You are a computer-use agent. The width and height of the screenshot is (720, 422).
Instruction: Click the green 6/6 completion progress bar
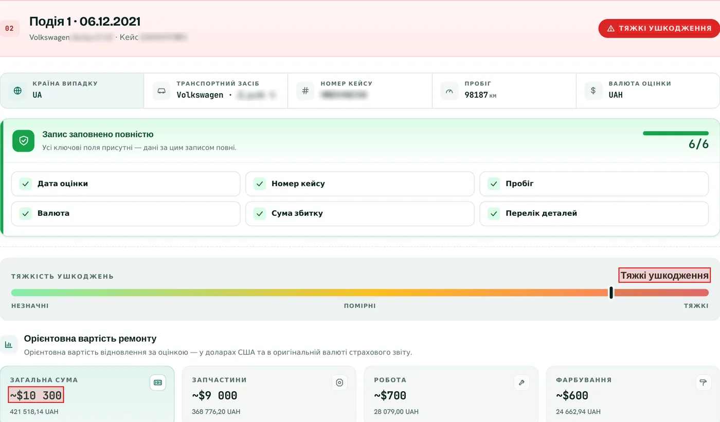(x=676, y=133)
